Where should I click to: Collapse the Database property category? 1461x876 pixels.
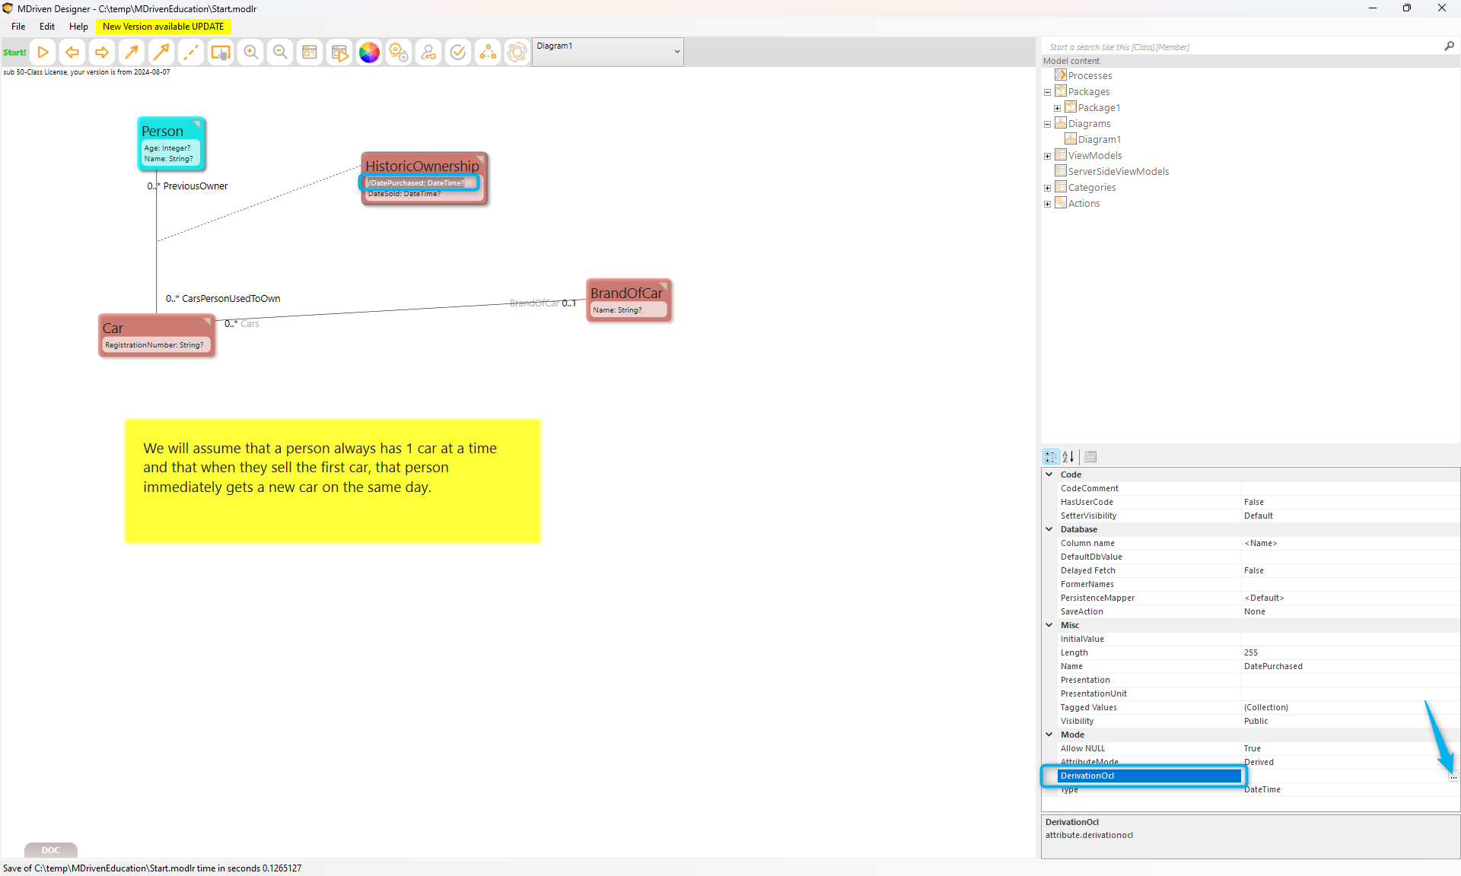(1049, 529)
